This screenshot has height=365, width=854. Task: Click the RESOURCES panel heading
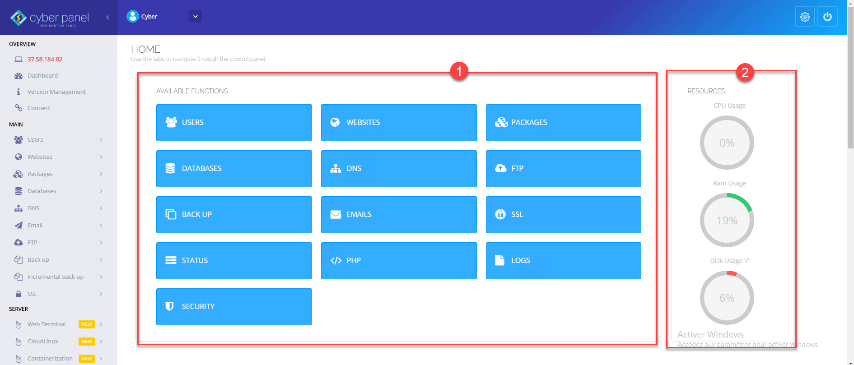[706, 91]
